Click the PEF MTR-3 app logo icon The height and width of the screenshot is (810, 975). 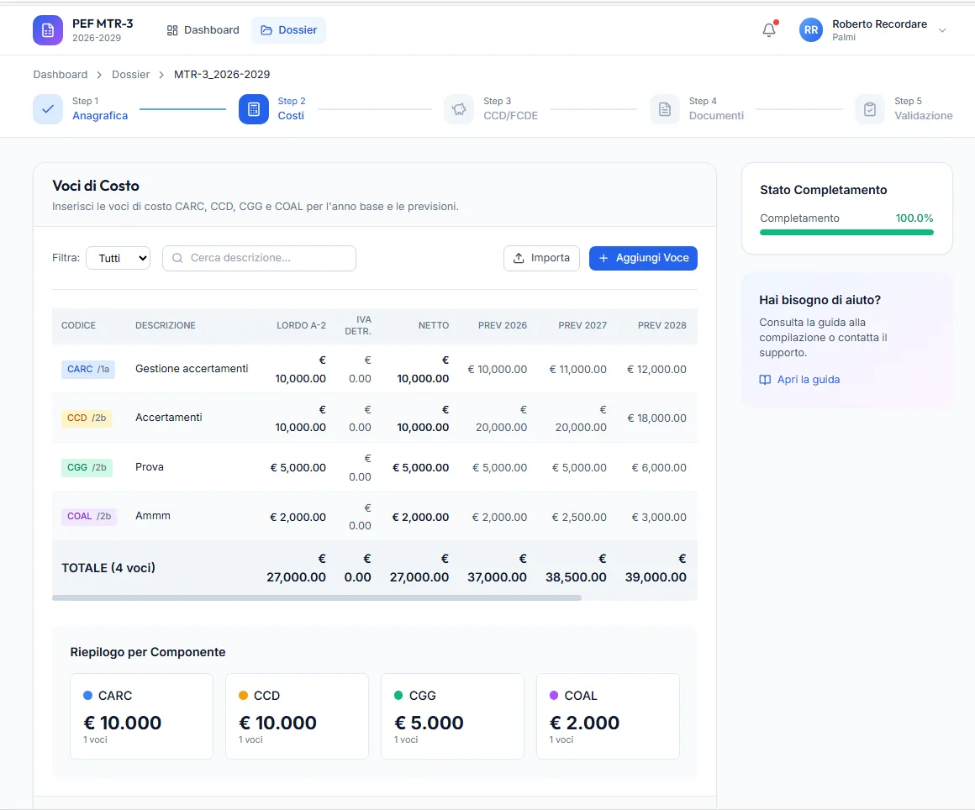(x=48, y=30)
